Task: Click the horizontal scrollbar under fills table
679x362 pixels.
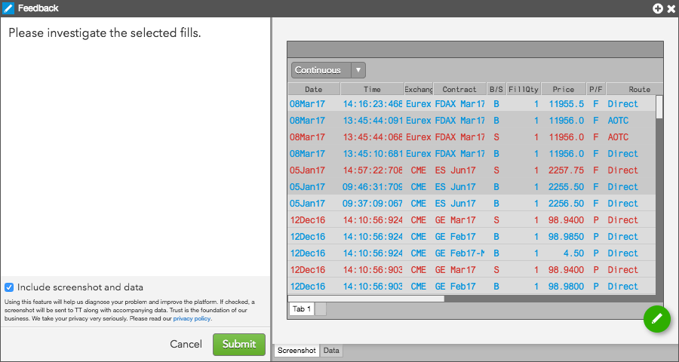Action: click(367, 299)
